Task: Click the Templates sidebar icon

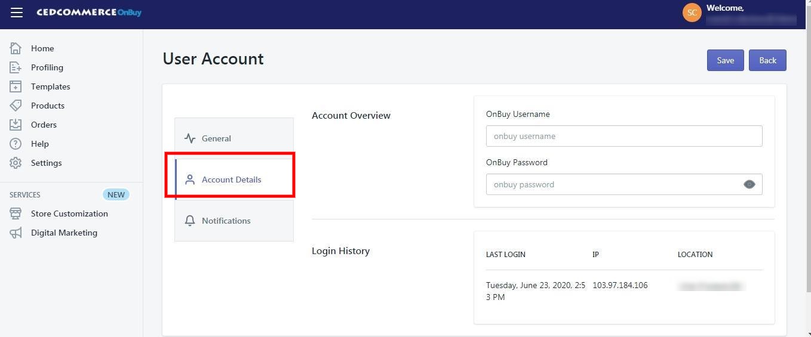Action: 16,86
